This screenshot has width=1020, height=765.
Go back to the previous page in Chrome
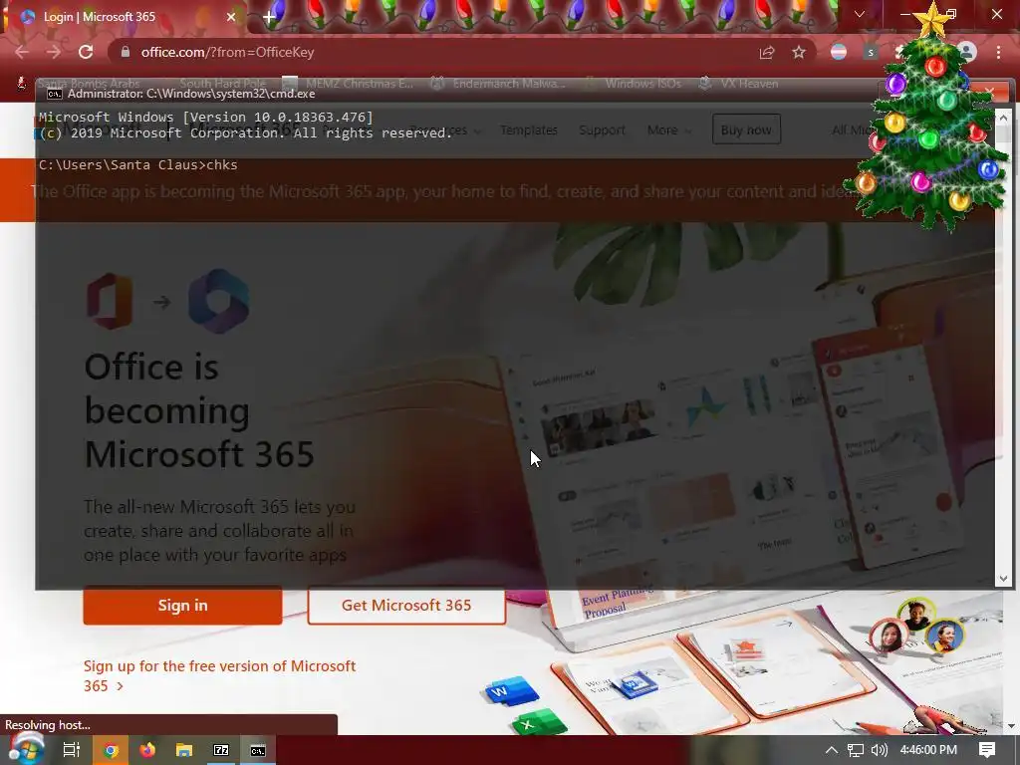[x=22, y=52]
